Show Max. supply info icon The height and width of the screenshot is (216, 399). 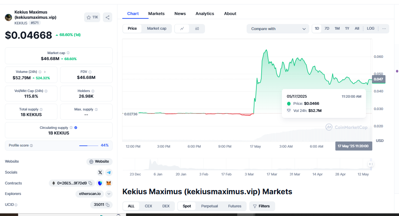[96, 109]
